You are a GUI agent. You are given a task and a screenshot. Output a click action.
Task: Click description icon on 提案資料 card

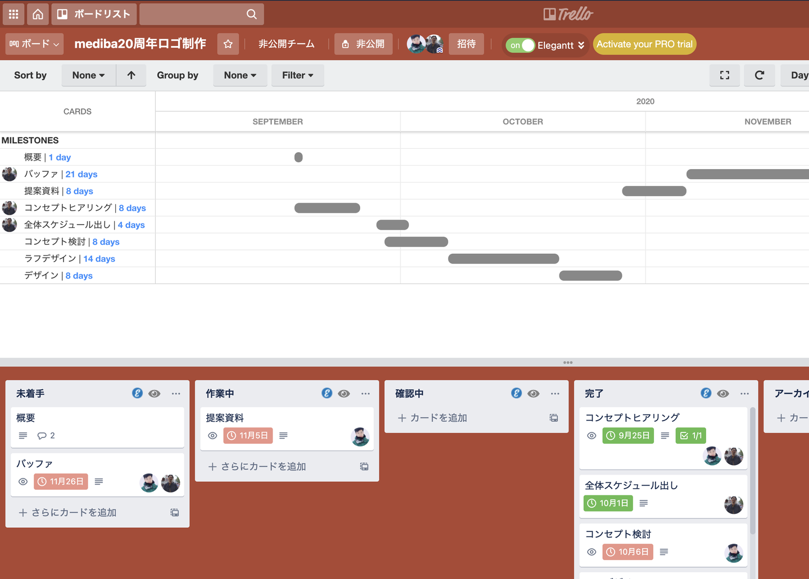(283, 436)
